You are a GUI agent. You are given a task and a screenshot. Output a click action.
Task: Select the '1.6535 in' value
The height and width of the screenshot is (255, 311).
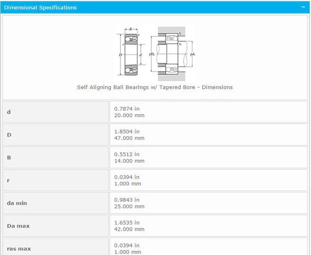click(x=127, y=223)
